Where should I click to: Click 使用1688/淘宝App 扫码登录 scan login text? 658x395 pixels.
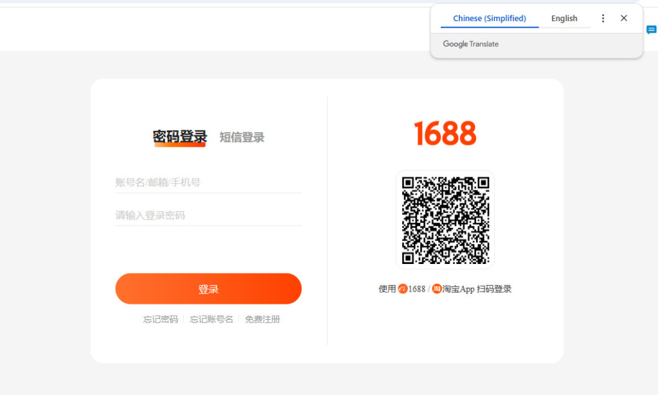[x=445, y=288]
